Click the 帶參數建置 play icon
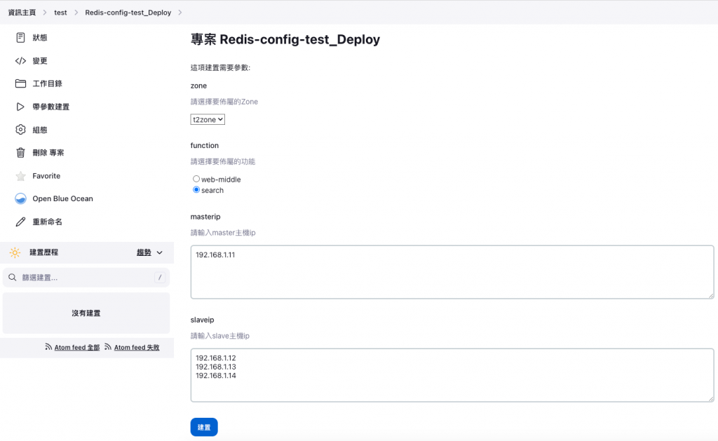Viewport: 718px width, 441px height. 20,107
